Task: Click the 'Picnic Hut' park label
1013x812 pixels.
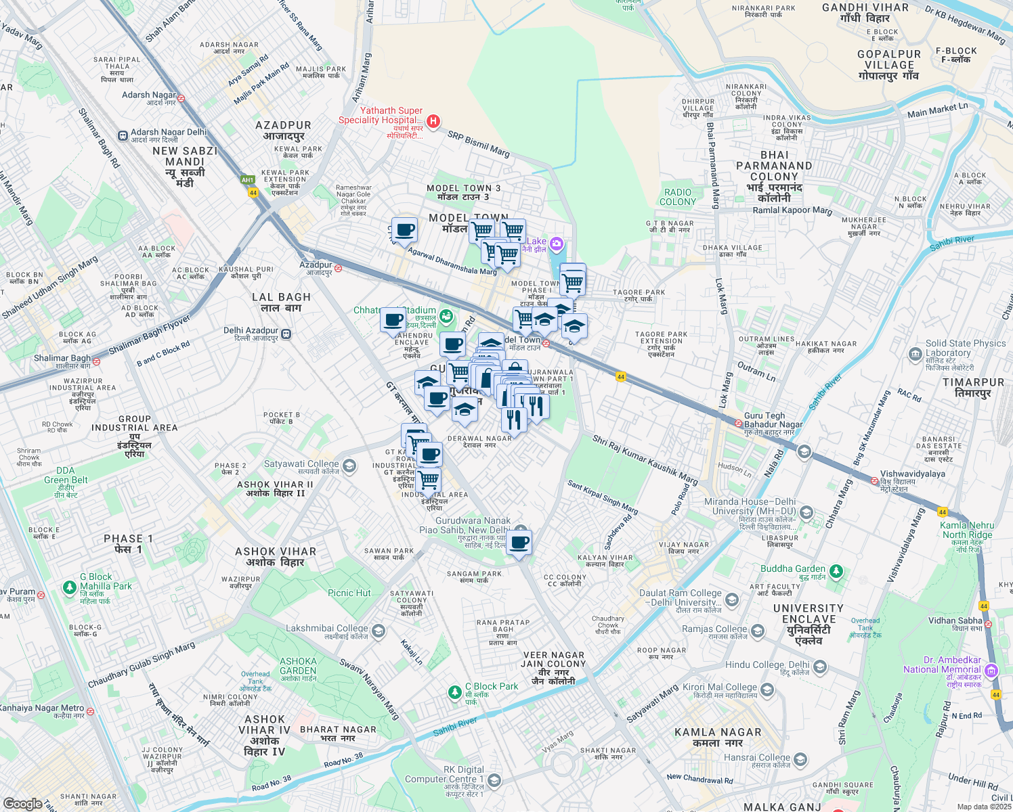Action: [349, 593]
